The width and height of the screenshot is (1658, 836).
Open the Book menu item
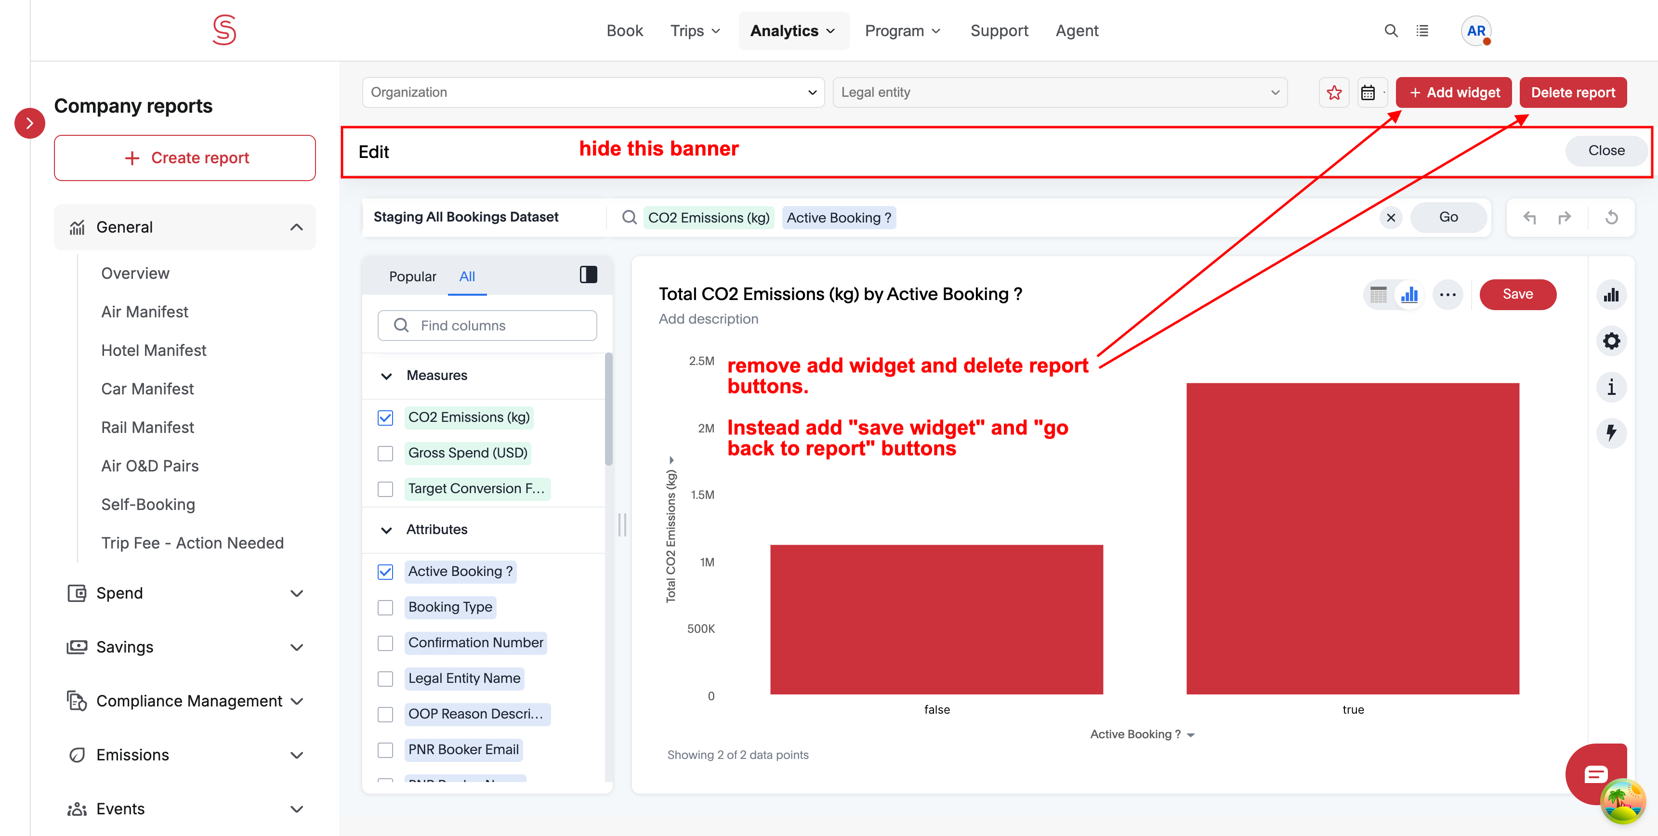pyautogui.click(x=624, y=31)
